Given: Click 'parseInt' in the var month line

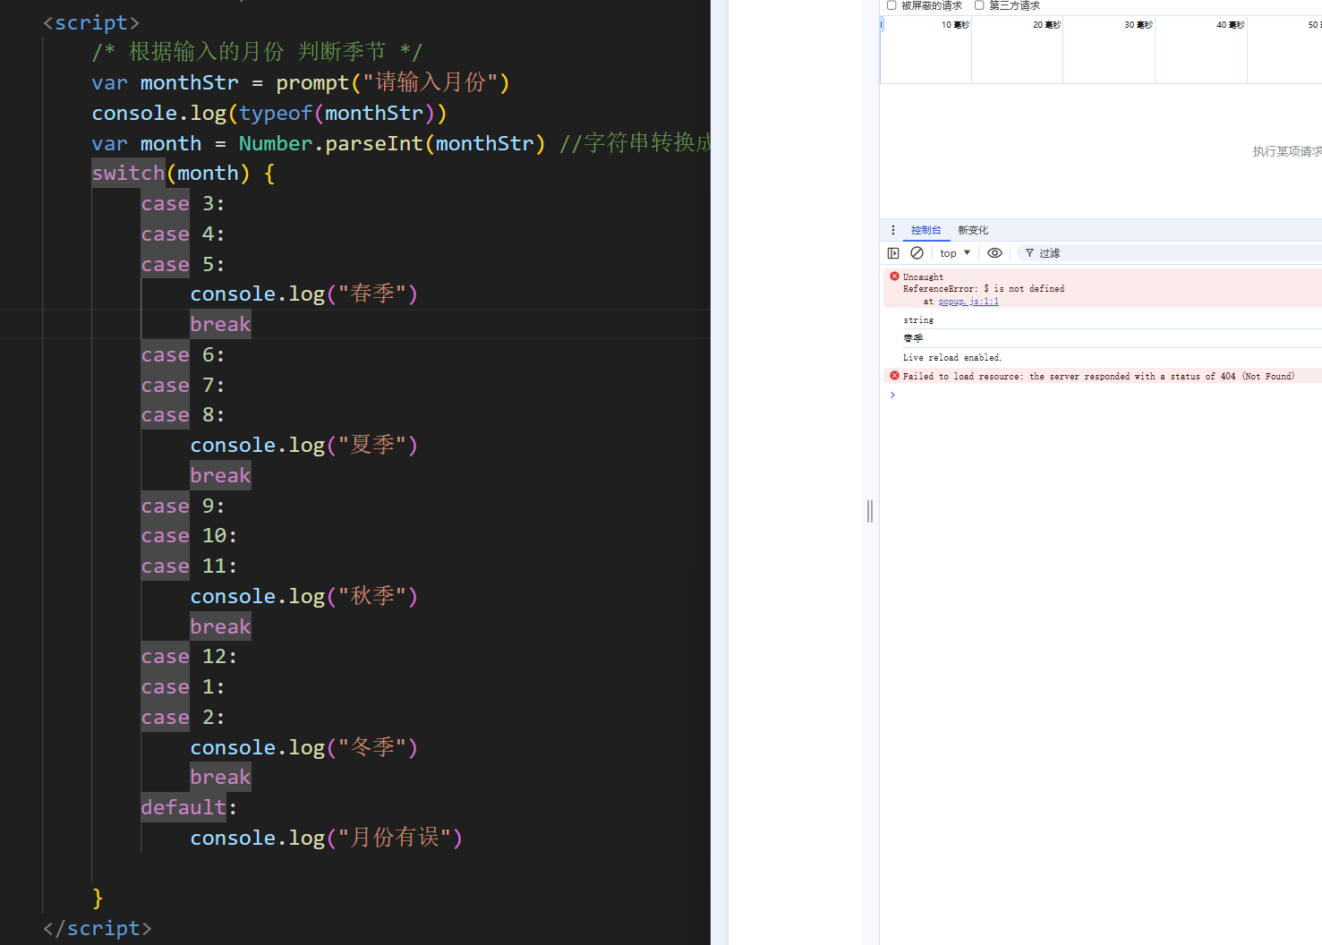Looking at the screenshot, I should tap(374, 144).
